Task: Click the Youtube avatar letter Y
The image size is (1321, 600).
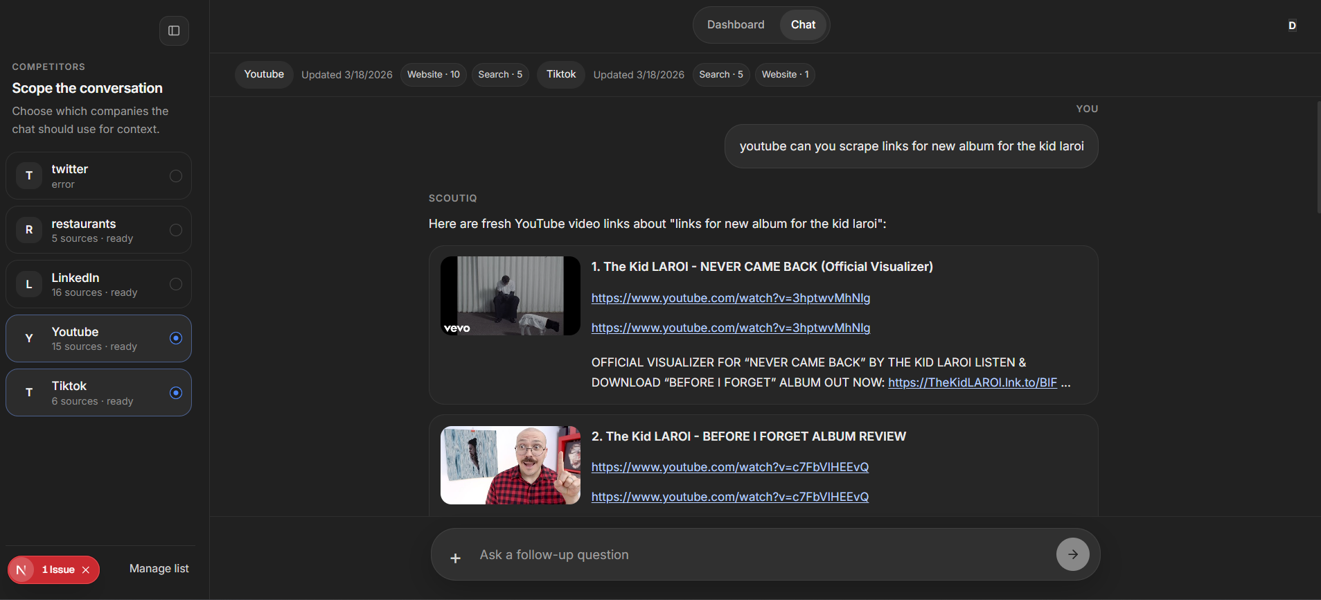Action: point(29,338)
